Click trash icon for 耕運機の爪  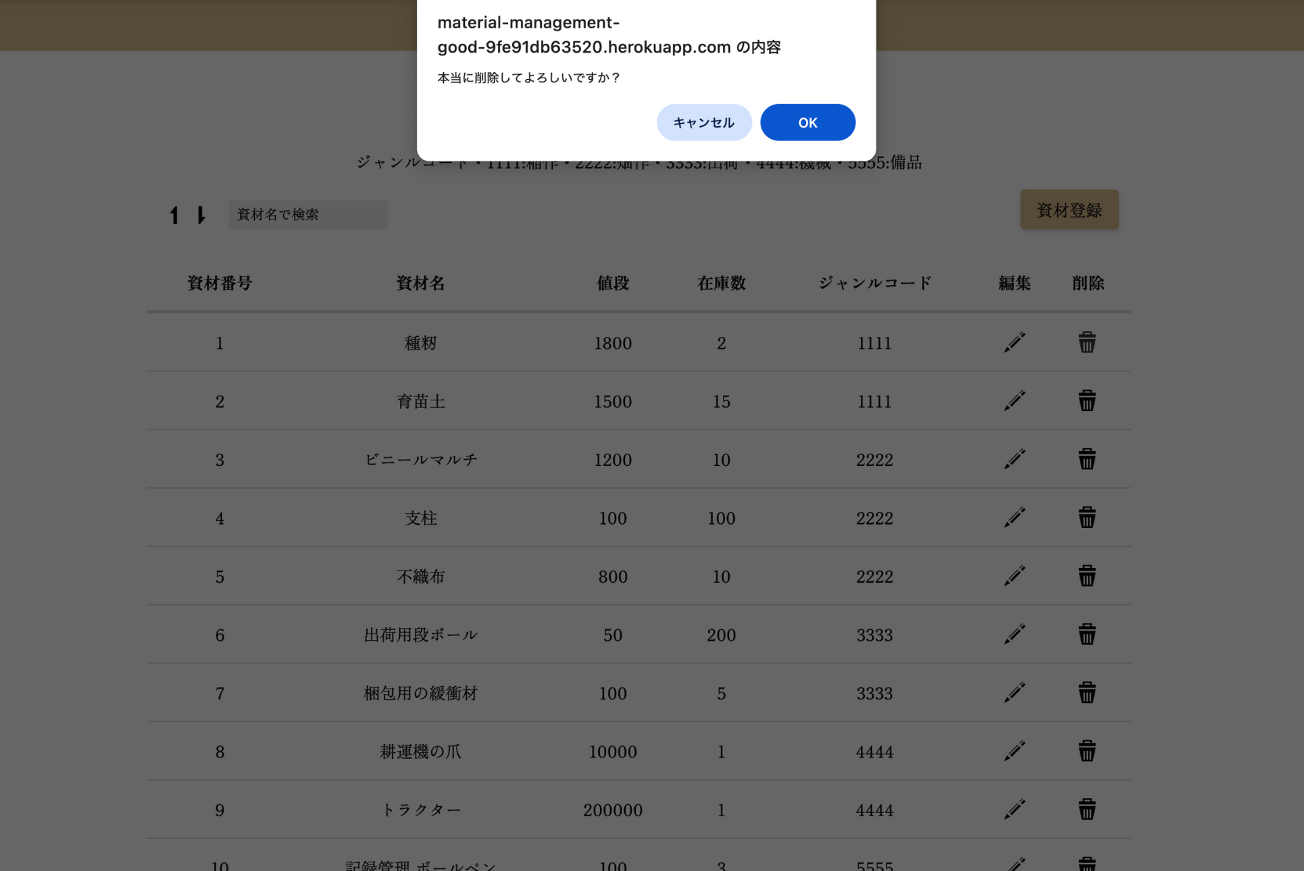pyautogui.click(x=1086, y=751)
